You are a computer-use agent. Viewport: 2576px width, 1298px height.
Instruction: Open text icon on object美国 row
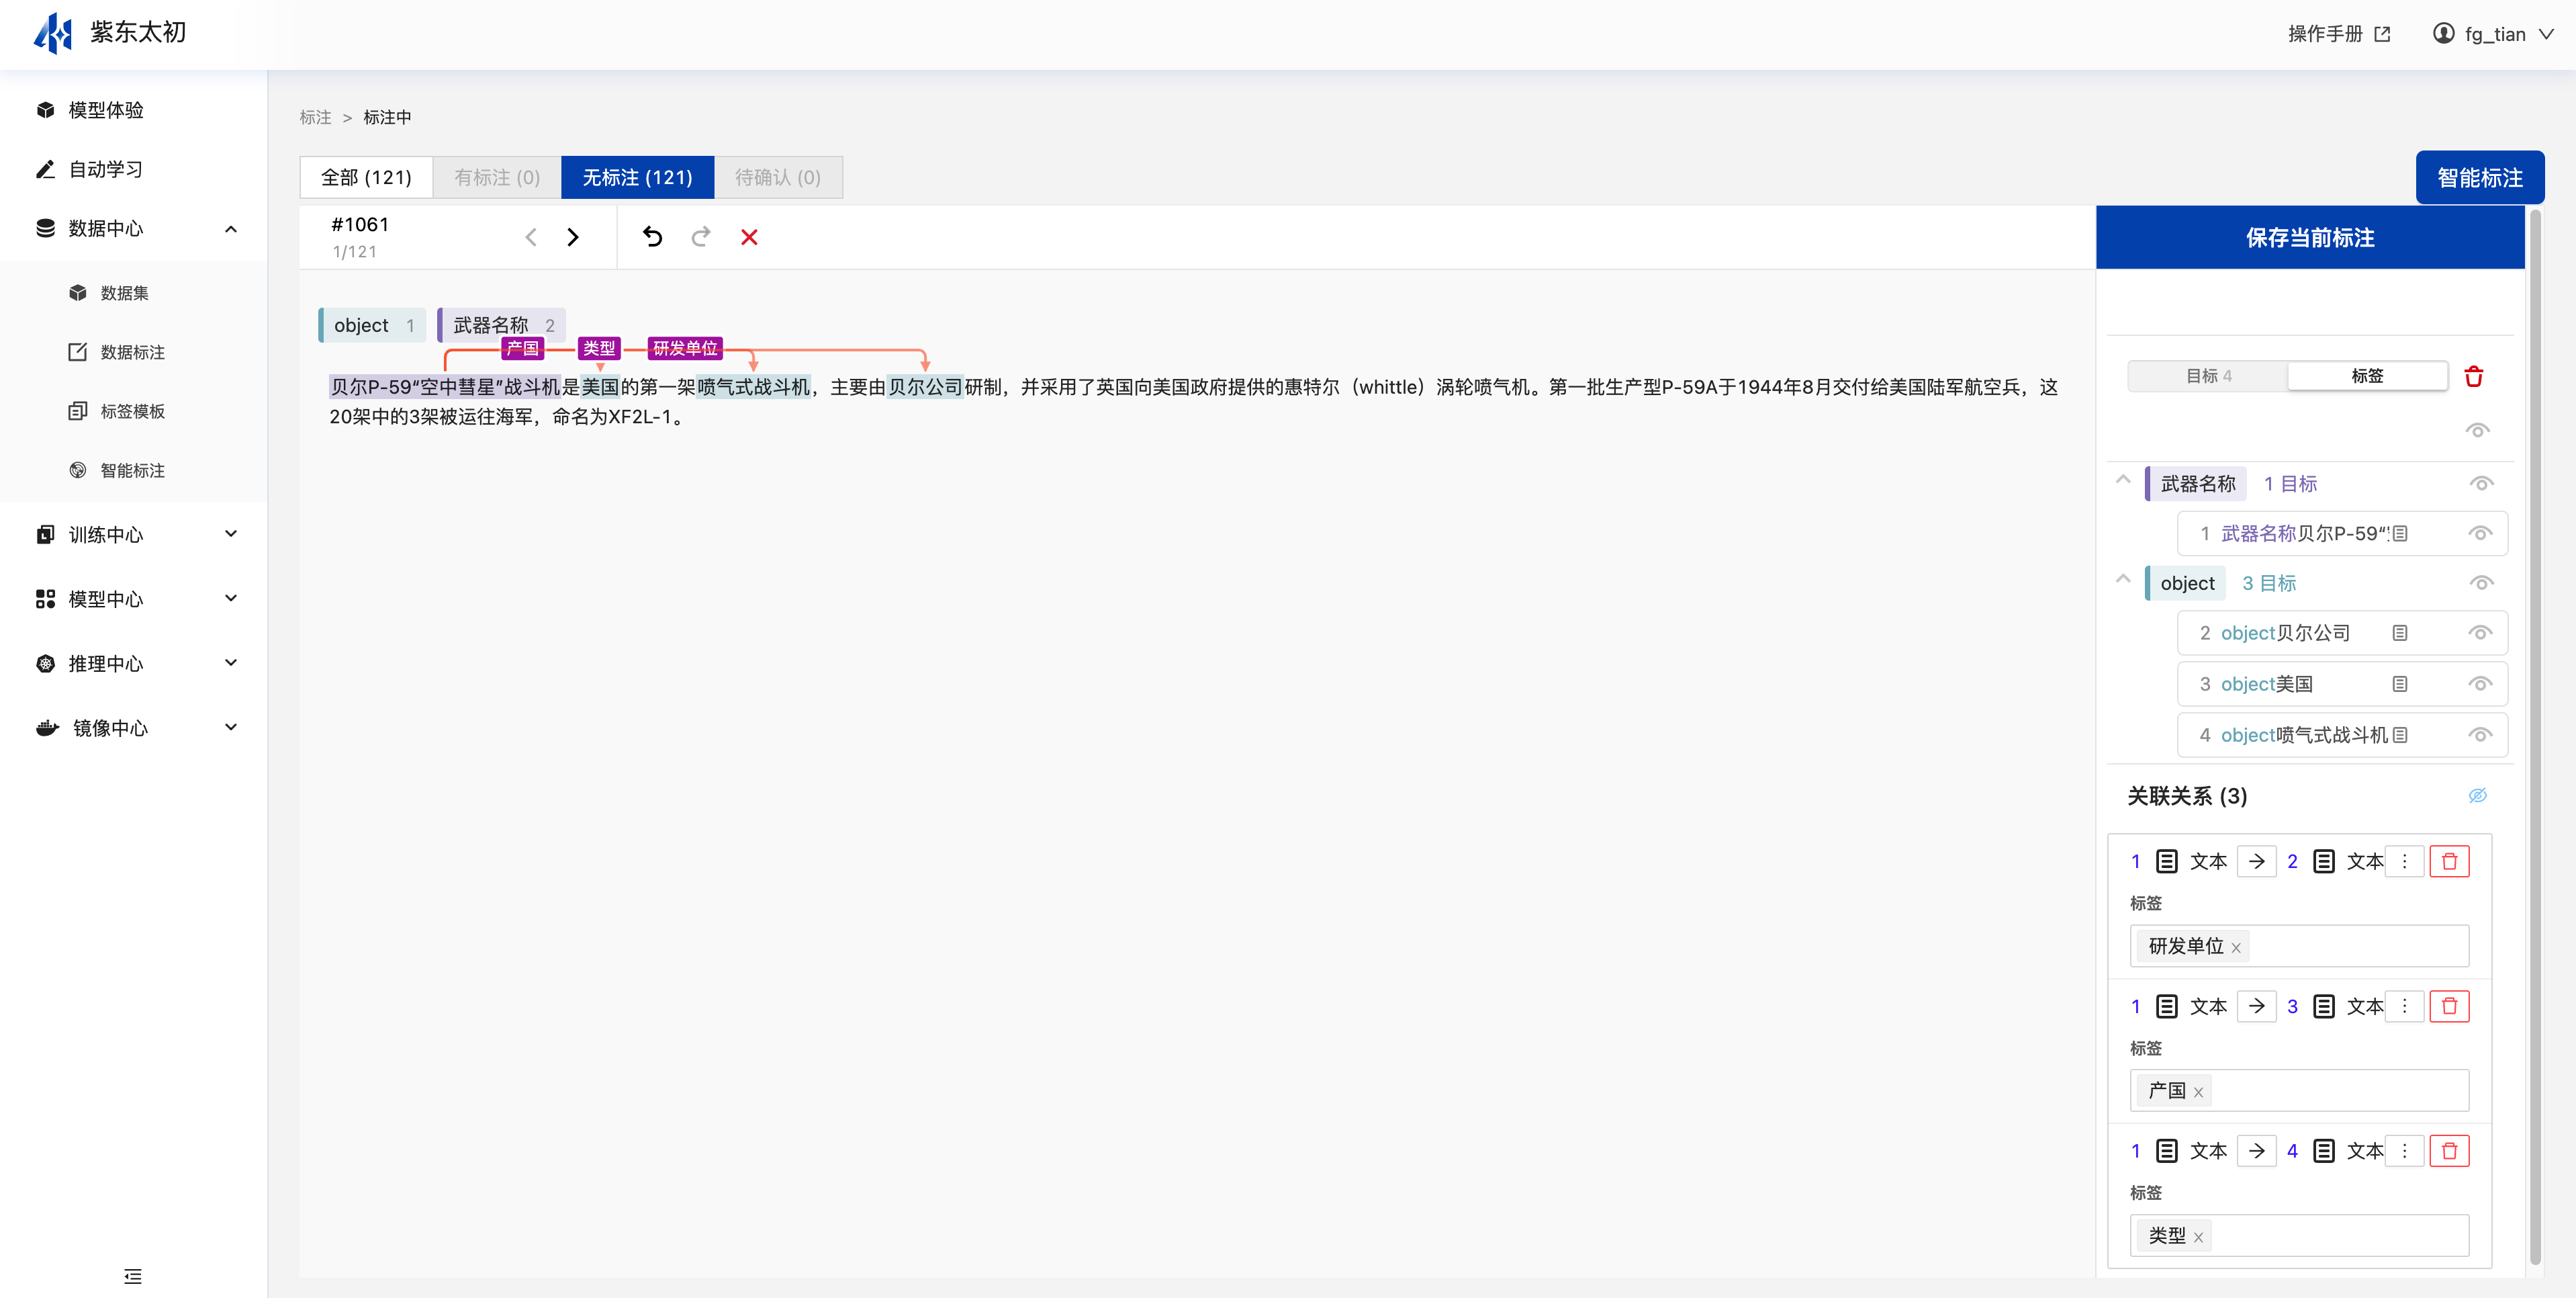point(2400,685)
